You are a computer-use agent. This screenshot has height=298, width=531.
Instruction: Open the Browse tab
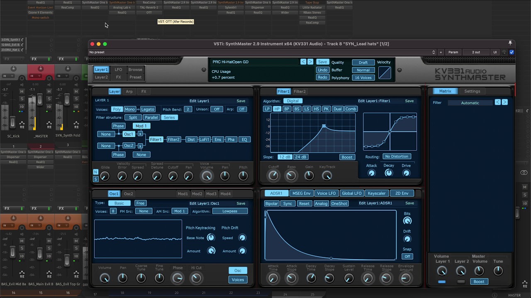pos(135,70)
